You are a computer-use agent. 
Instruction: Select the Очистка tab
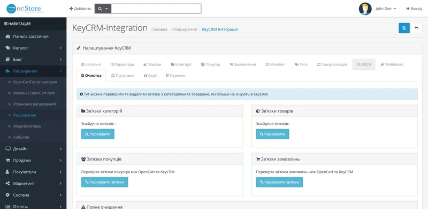pyautogui.click(x=91, y=76)
